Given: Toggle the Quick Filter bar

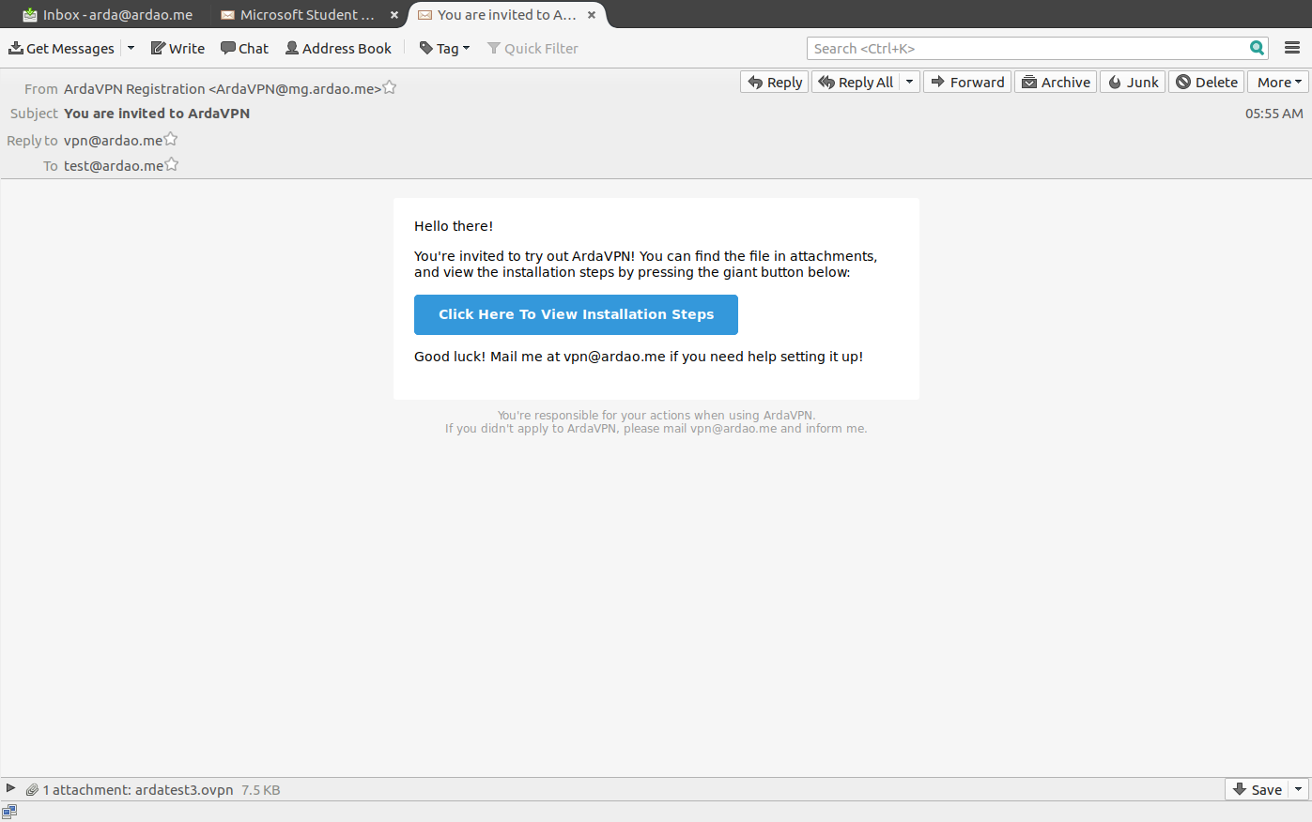Looking at the screenshot, I should pyautogui.click(x=533, y=48).
